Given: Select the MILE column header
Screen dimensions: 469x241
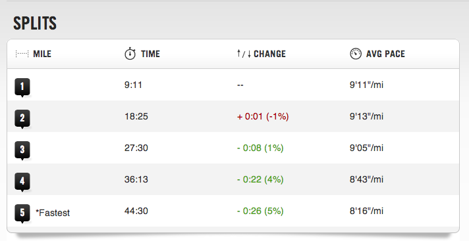Looking at the screenshot, I should tap(42, 54).
